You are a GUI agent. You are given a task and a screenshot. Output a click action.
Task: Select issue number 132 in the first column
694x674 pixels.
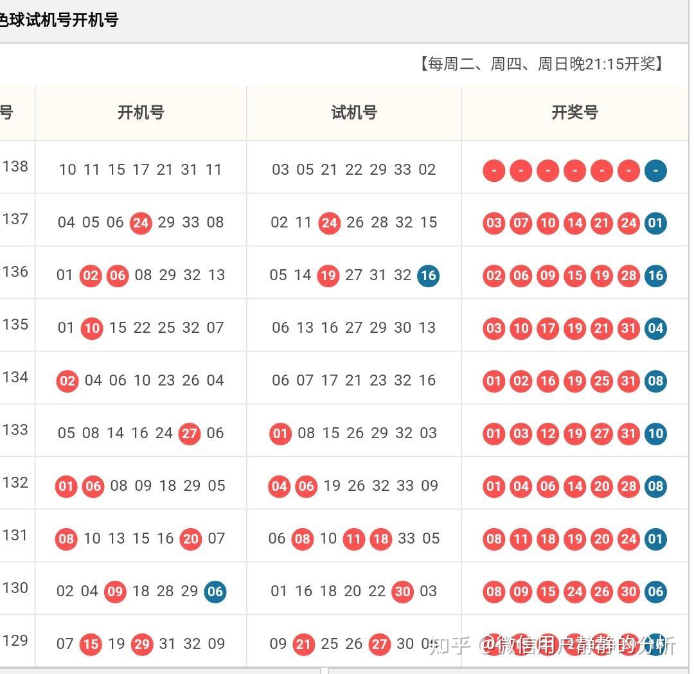[x=15, y=483]
